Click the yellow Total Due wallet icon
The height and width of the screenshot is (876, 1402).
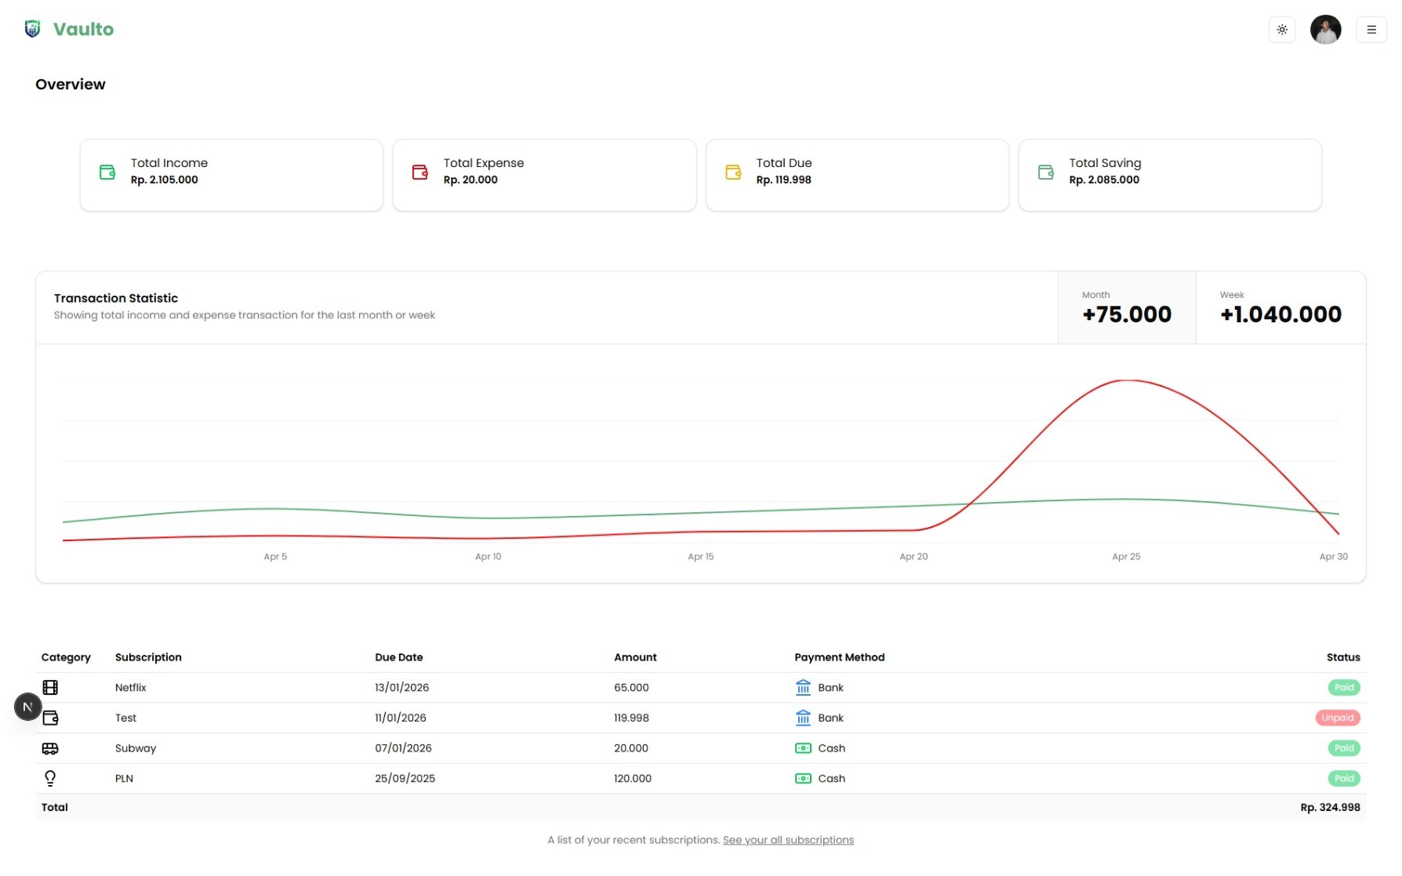click(733, 172)
